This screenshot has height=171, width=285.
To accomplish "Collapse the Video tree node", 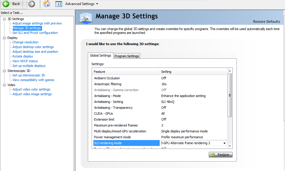I will coord(4,85).
